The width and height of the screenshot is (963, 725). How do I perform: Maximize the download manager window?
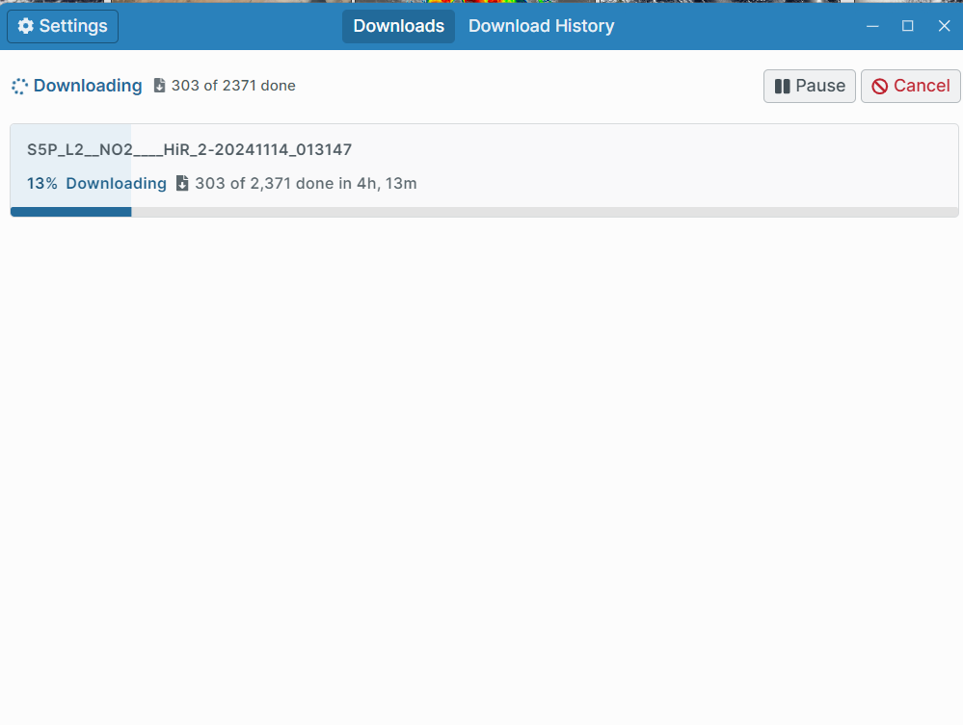click(908, 26)
